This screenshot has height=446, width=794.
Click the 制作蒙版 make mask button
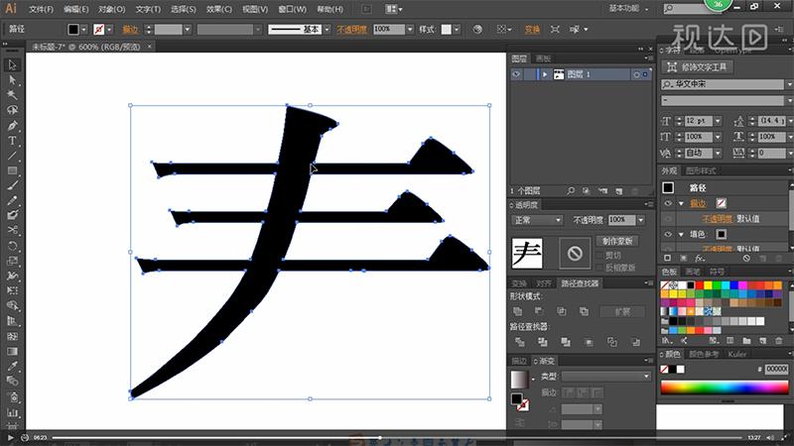pyautogui.click(x=617, y=241)
